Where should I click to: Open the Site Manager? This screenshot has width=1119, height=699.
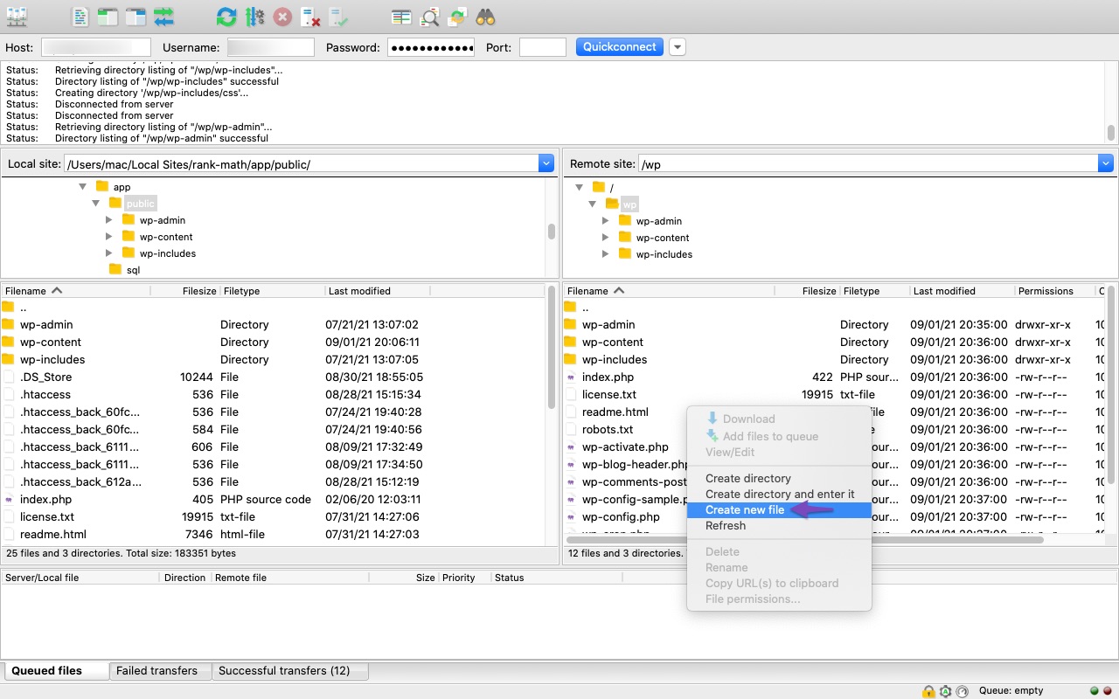[17, 16]
